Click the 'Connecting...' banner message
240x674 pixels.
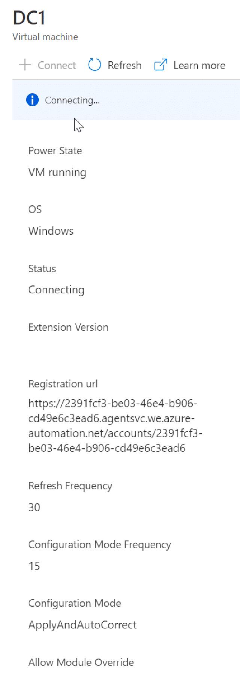tap(72, 100)
